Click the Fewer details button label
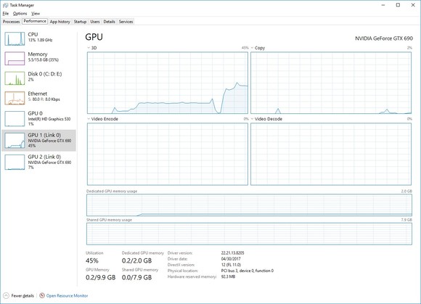Screen dimensions: 421x304 (x=23, y=296)
